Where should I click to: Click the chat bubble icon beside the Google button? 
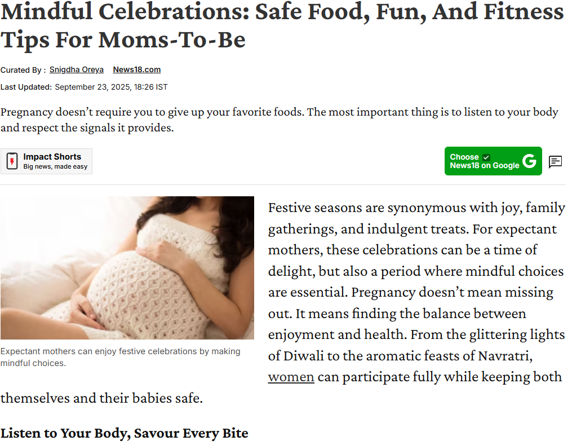click(556, 162)
